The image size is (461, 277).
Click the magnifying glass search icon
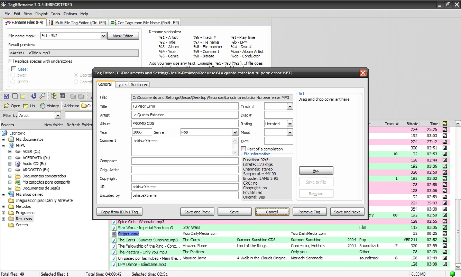[42, 96]
